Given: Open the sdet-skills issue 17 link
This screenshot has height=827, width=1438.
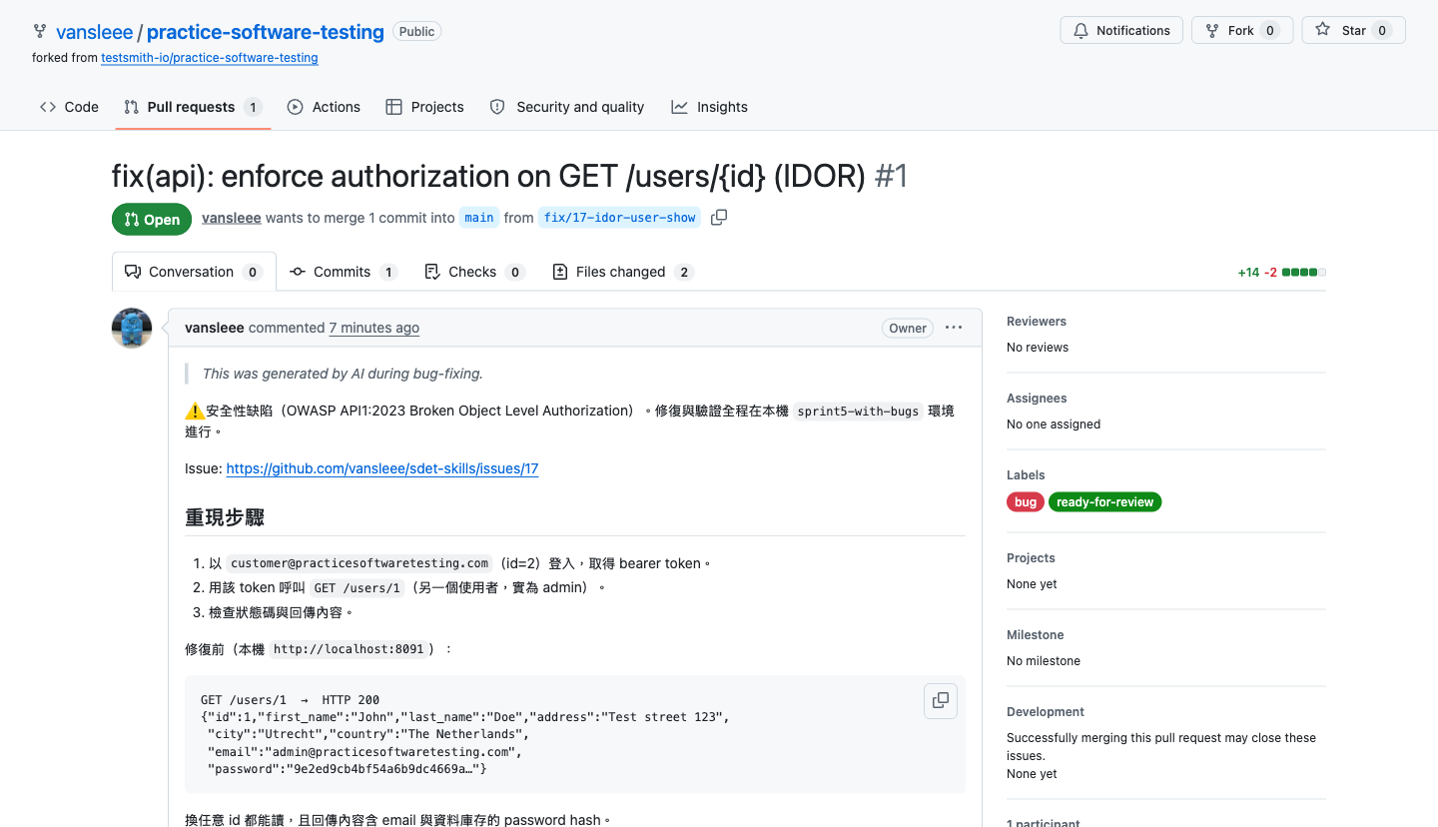Looking at the screenshot, I should click(382, 468).
